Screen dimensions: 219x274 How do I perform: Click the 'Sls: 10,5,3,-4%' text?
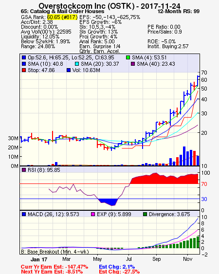97,27
